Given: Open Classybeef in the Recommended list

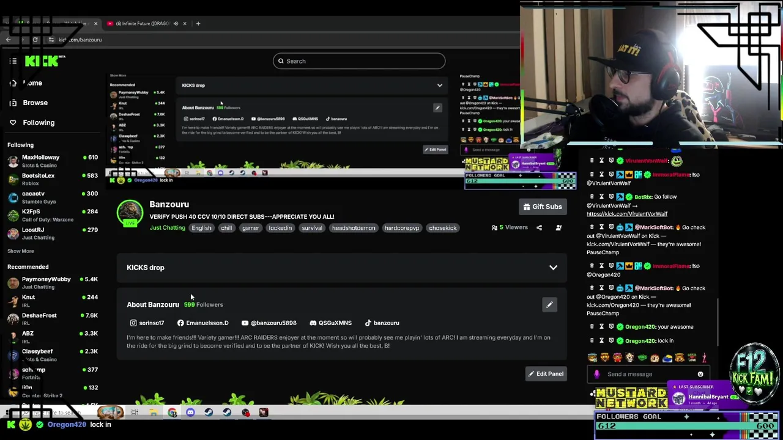Looking at the screenshot, I should 53,355.
